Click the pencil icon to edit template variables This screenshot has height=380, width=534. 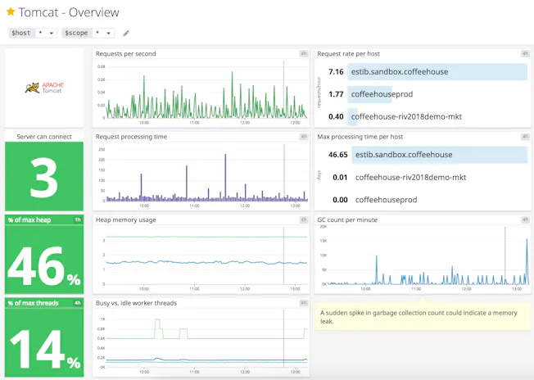click(x=126, y=34)
